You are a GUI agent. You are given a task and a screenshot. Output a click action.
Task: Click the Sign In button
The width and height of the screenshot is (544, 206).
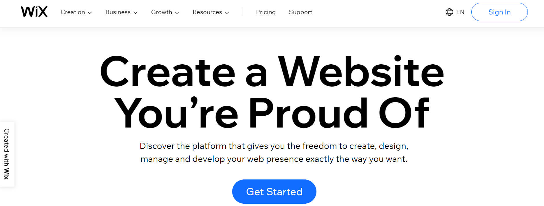pos(499,12)
